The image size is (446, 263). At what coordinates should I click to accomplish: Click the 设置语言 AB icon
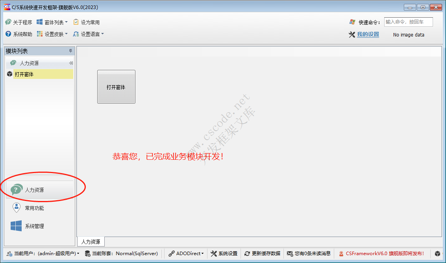point(76,34)
